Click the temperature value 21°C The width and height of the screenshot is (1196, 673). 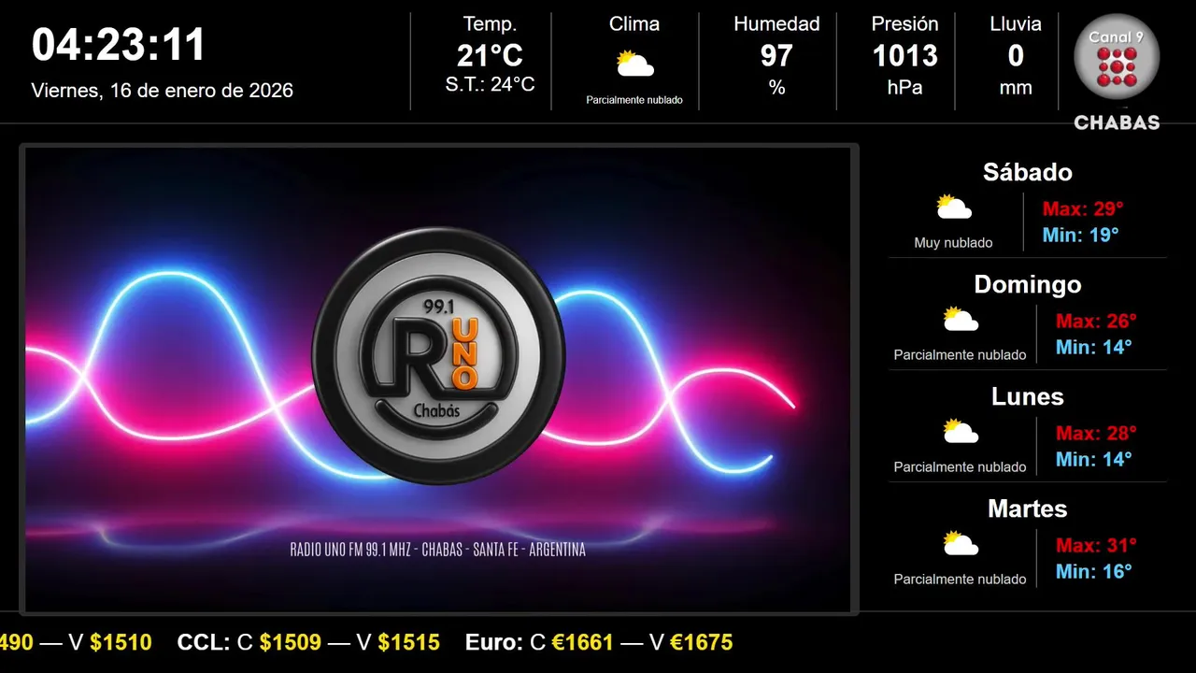click(490, 56)
